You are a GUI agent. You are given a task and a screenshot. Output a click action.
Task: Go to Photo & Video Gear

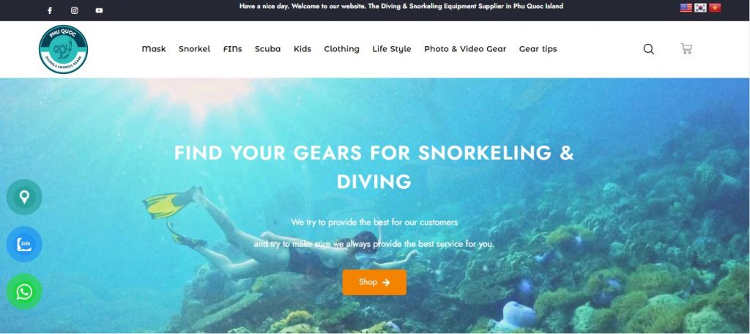click(x=465, y=49)
